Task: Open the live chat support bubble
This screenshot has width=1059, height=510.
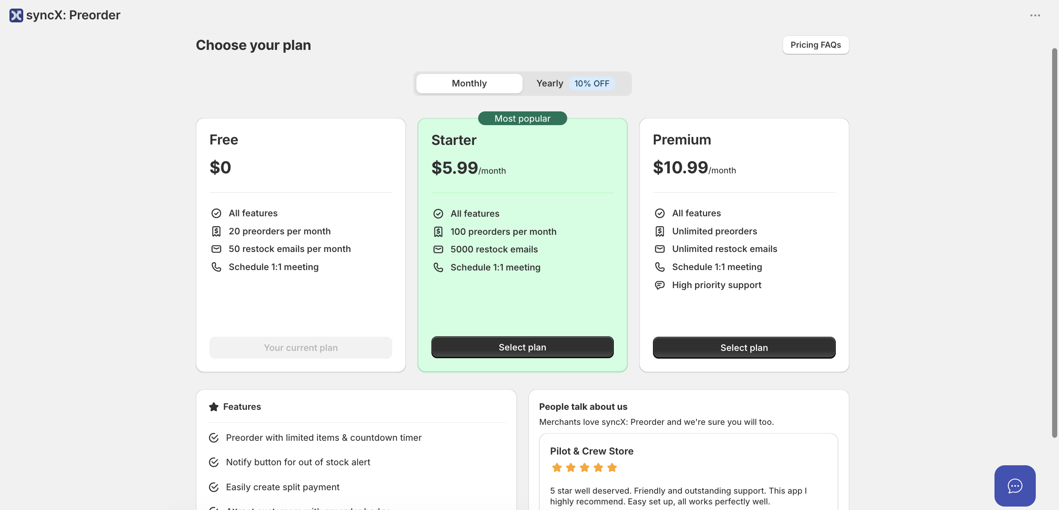Action: pos(1015,485)
